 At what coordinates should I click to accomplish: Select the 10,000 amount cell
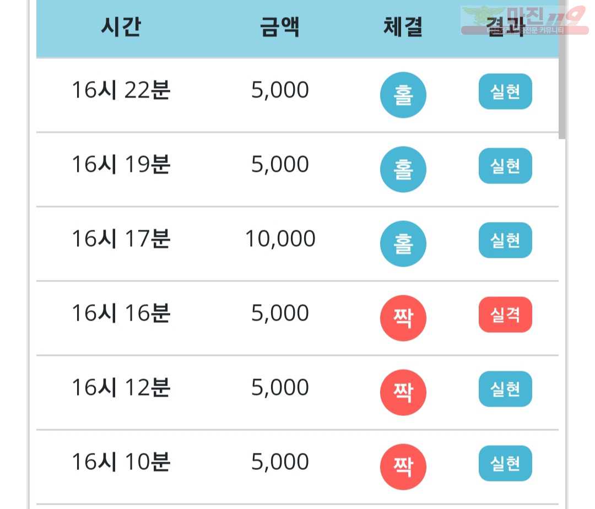[x=280, y=239]
